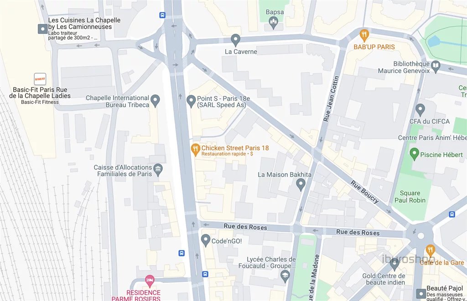The height and width of the screenshot is (301, 467).
Task: Click the Café de la Gare restaurant marker
Action: click(x=430, y=250)
